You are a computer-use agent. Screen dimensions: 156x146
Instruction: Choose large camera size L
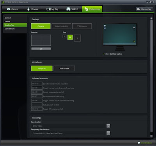[x=77, y=38]
